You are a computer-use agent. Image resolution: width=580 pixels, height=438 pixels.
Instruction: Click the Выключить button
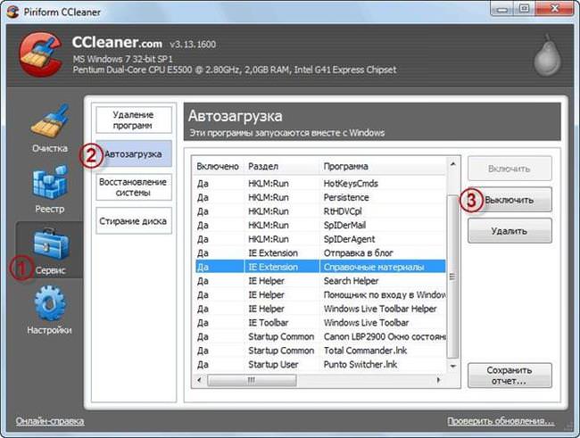[510, 200]
